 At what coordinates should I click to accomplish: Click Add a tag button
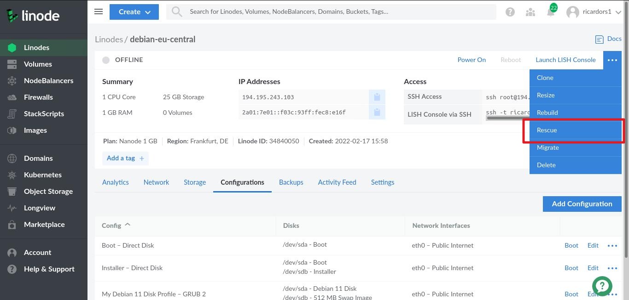tap(125, 158)
